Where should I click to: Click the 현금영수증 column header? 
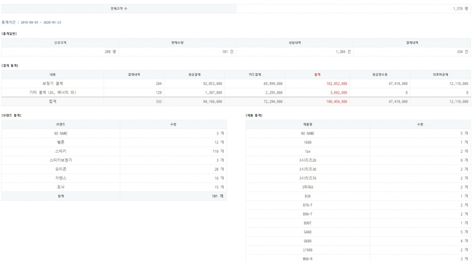coord(380,75)
